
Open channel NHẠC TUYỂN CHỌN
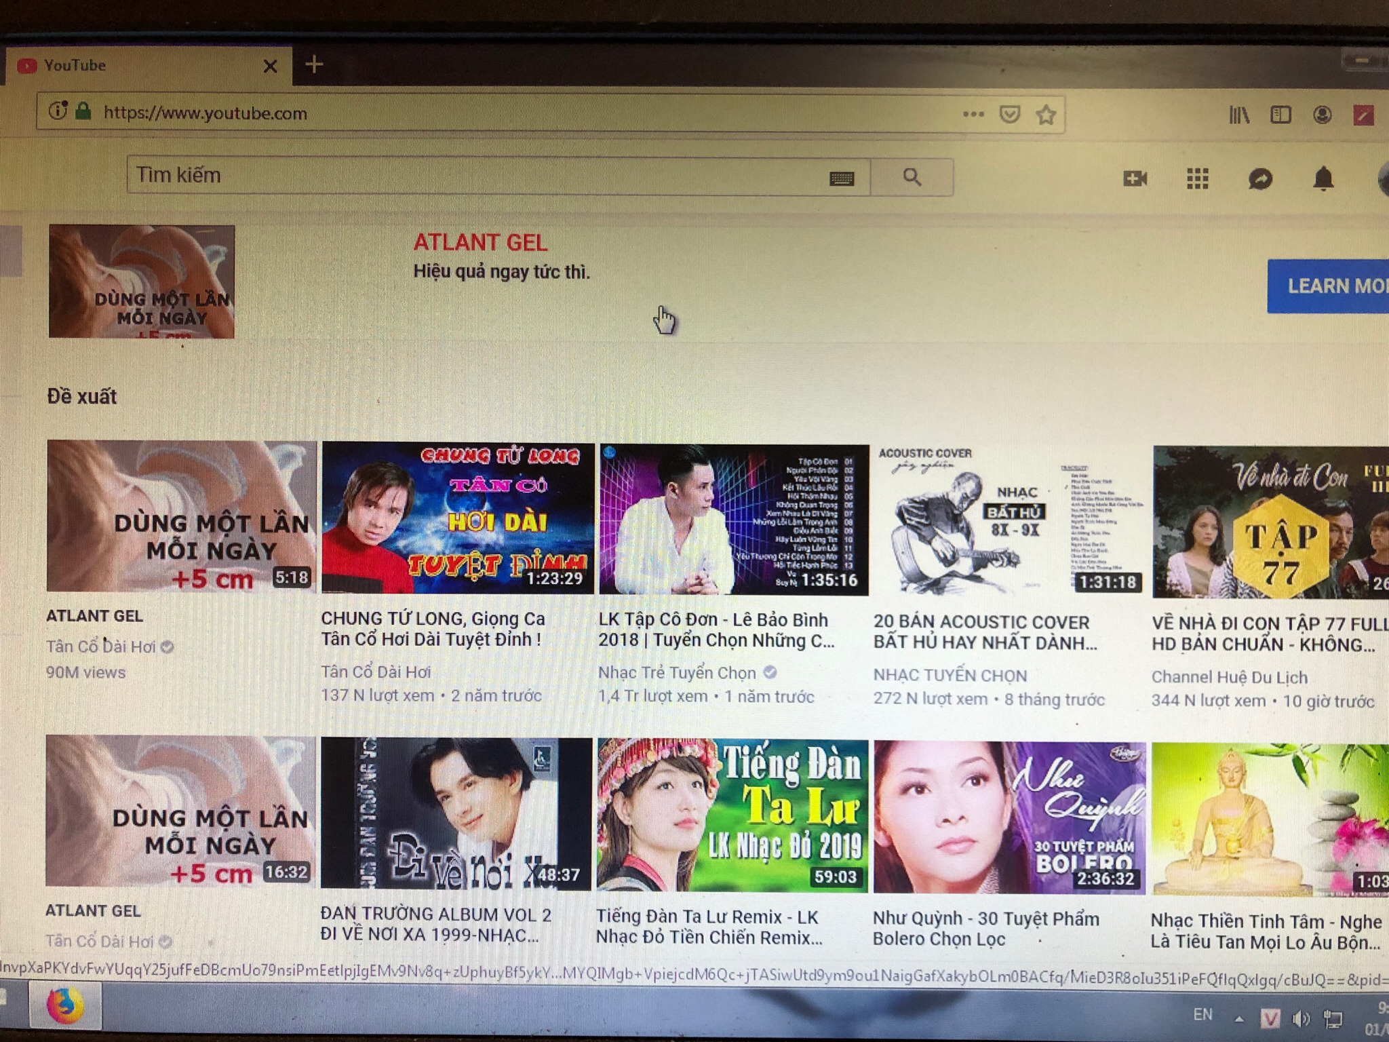coord(950,676)
